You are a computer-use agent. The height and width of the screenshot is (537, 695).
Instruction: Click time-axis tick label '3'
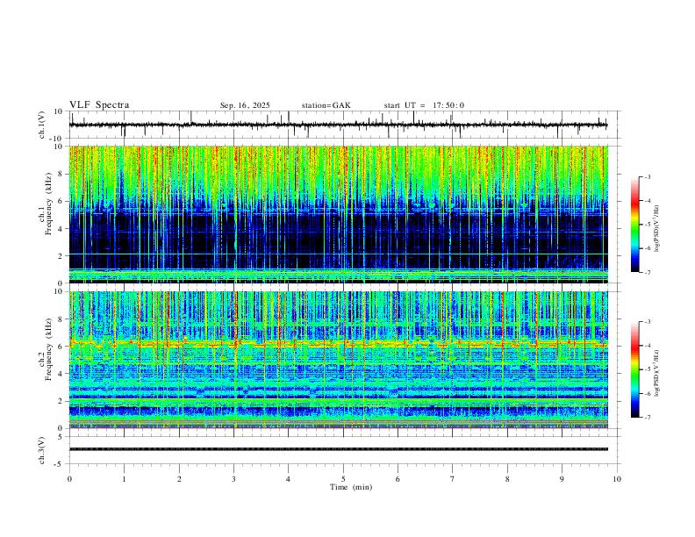coord(233,479)
